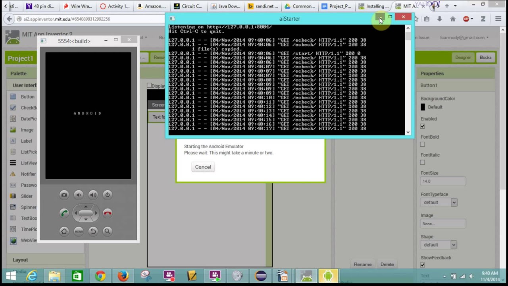508x286 pixels.
Task: Collapse the User Interface palette section
Action: coord(25,85)
